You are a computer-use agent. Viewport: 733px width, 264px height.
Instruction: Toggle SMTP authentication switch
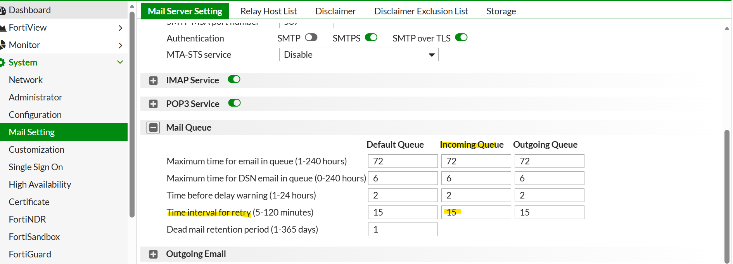click(311, 38)
